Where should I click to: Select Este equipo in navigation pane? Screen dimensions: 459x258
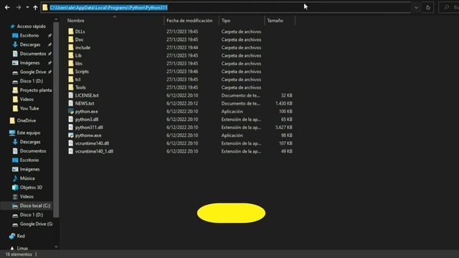click(x=29, y=133)
